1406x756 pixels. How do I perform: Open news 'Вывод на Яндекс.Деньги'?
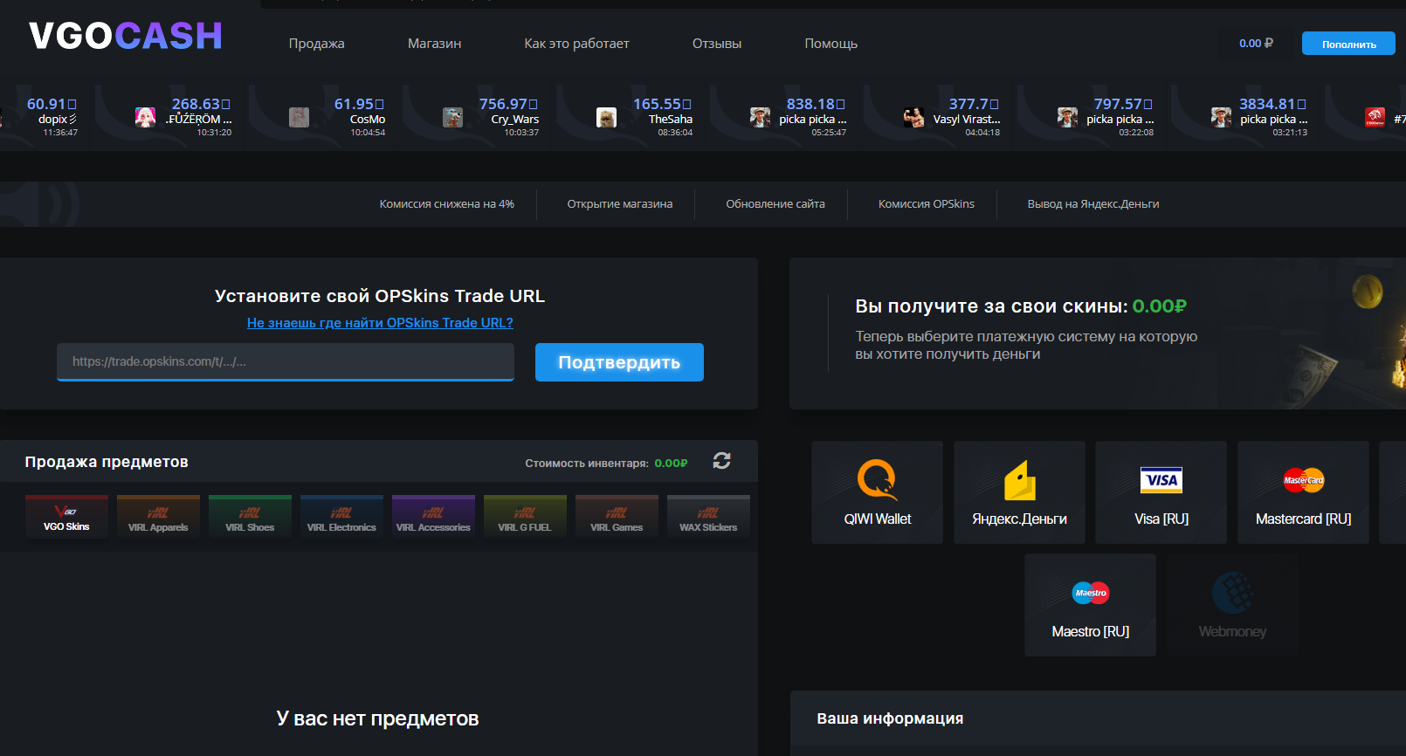(1093, 204)
